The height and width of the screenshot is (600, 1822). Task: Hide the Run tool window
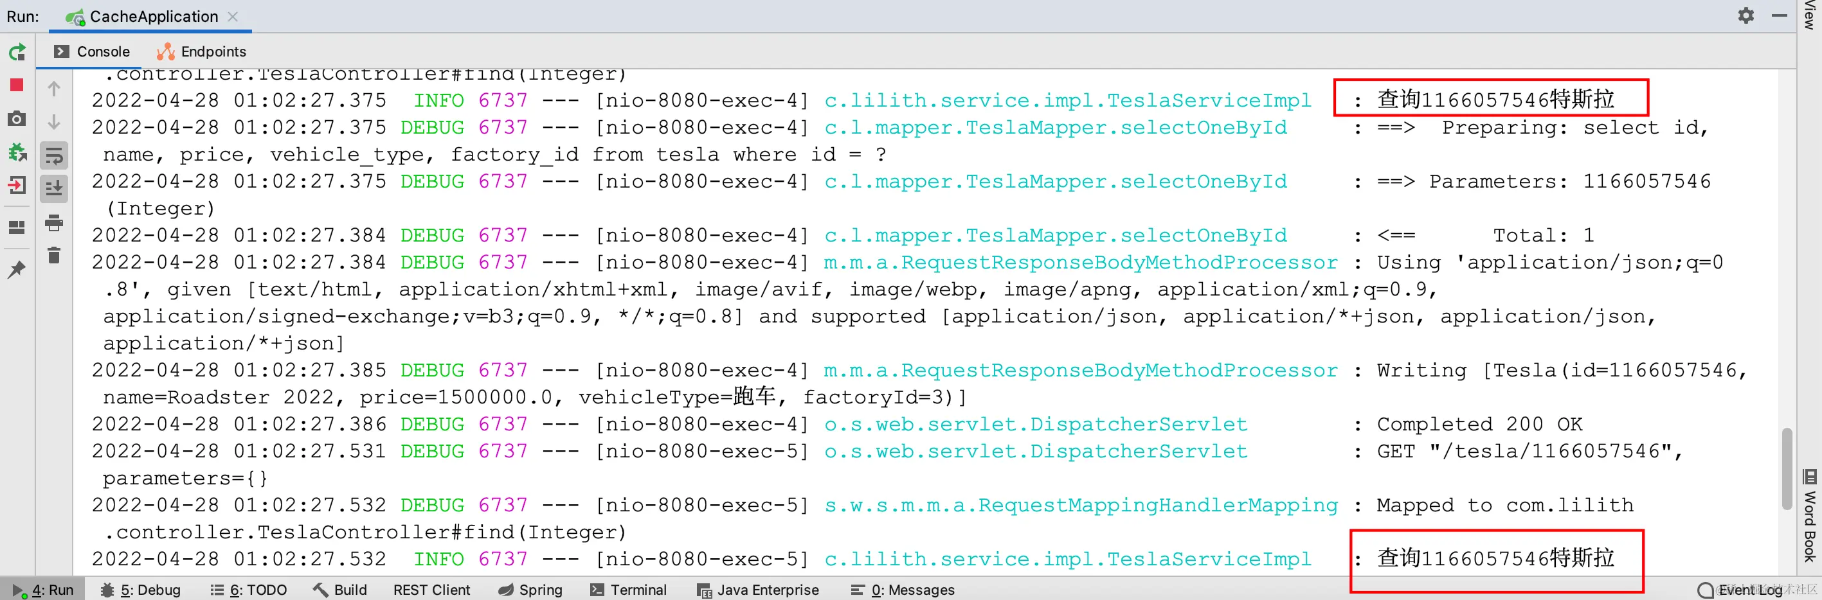coord(1780,15)
